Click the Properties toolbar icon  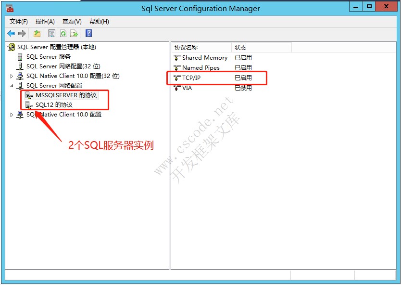tap(51, 33)
